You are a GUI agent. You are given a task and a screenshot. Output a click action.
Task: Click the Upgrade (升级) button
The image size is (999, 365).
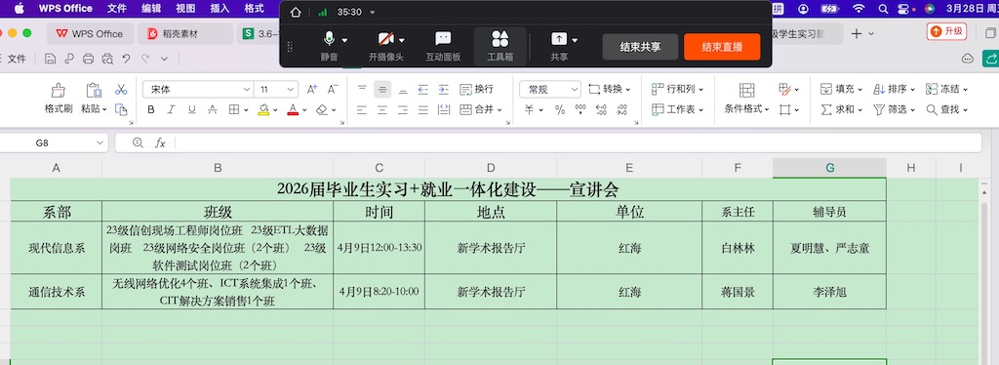click(946, 31)
